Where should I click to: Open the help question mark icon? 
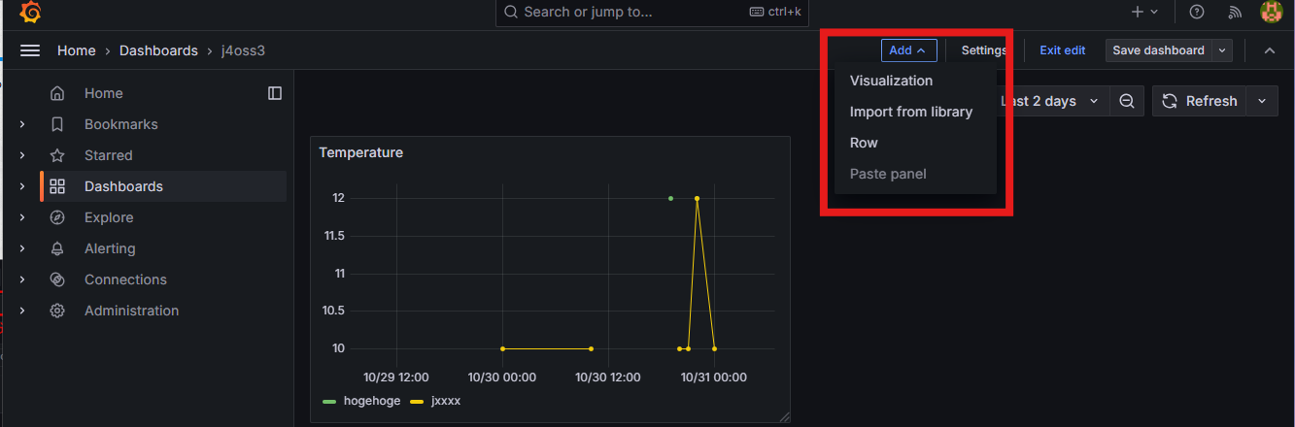[x=1197, y=12]
